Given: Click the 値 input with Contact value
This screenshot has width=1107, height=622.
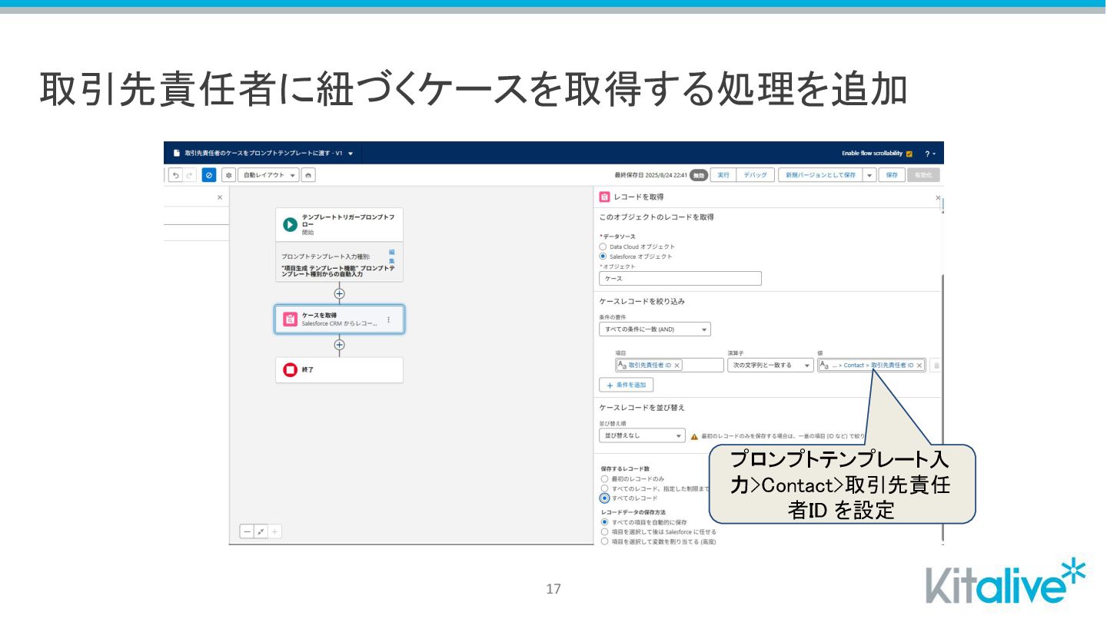Looking at the screenshot, I should tap(872, 366).
